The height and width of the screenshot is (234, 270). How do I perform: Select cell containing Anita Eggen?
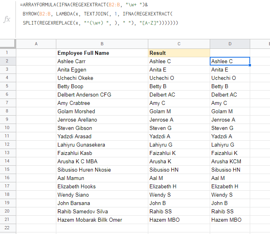[102, 70]
